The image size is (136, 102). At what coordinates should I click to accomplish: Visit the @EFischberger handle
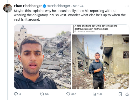59,6
